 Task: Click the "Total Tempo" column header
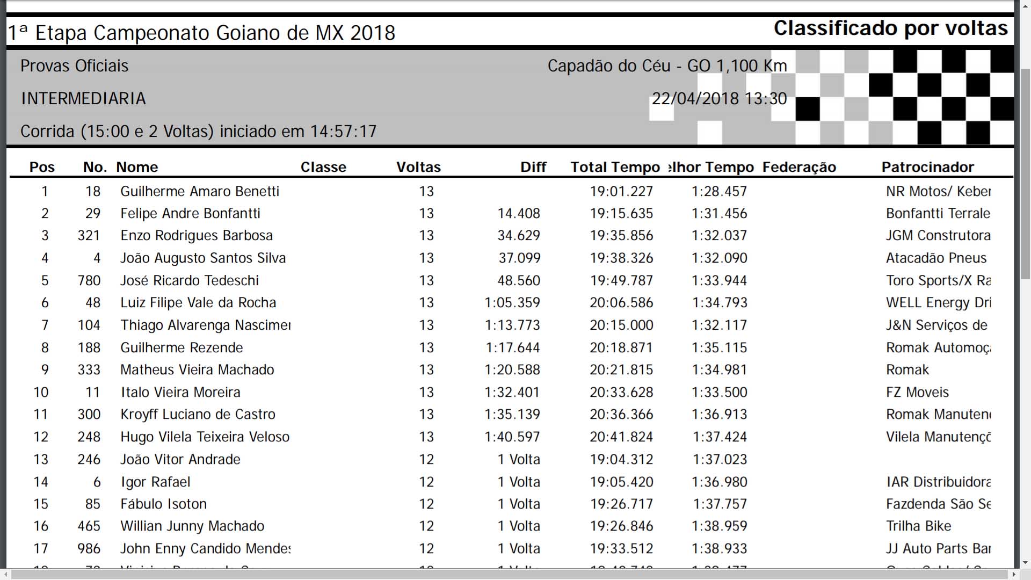(615, 167)
